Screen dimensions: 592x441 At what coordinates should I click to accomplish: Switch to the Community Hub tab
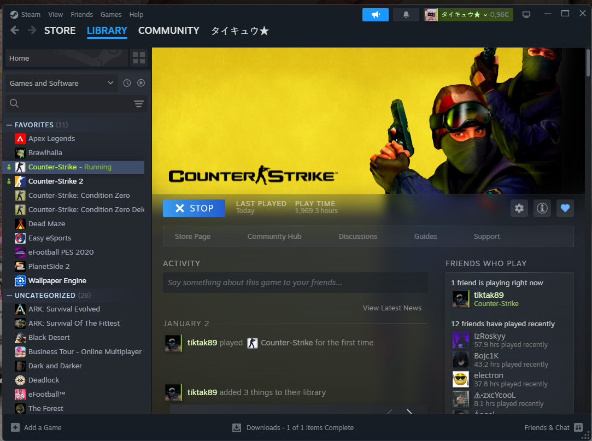point(274,237)
